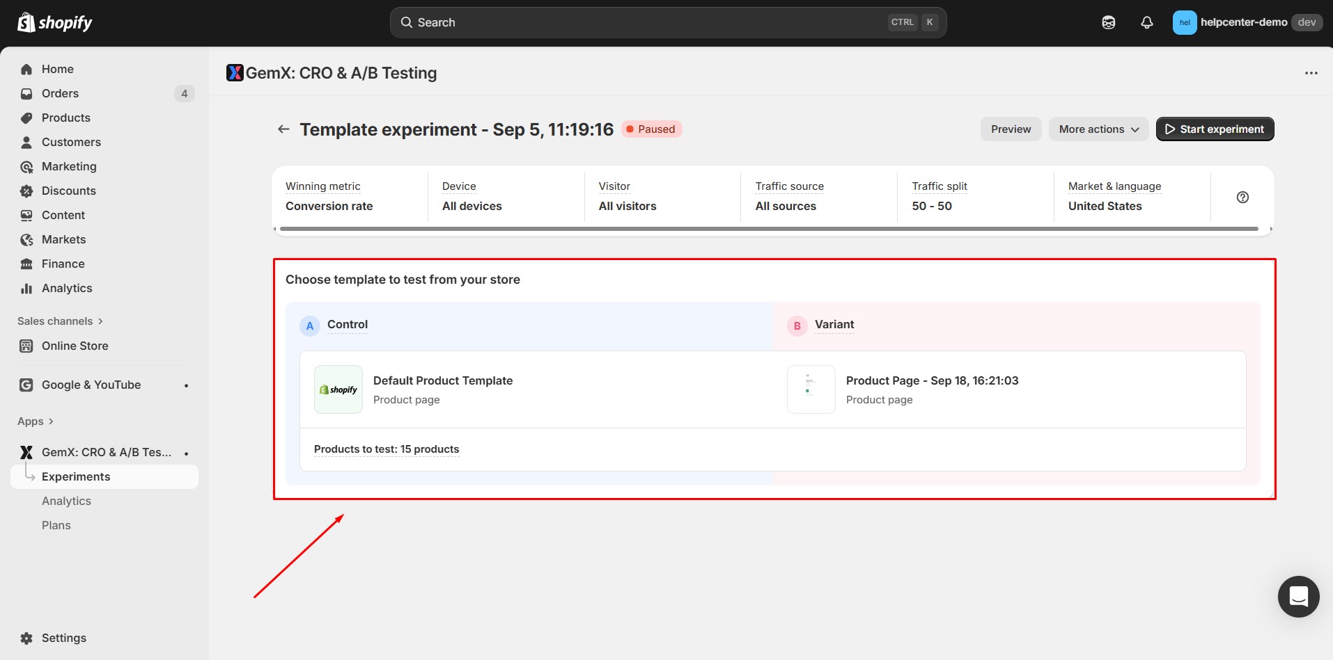Go to Analytics under GemX app

[x=66, y=501]
